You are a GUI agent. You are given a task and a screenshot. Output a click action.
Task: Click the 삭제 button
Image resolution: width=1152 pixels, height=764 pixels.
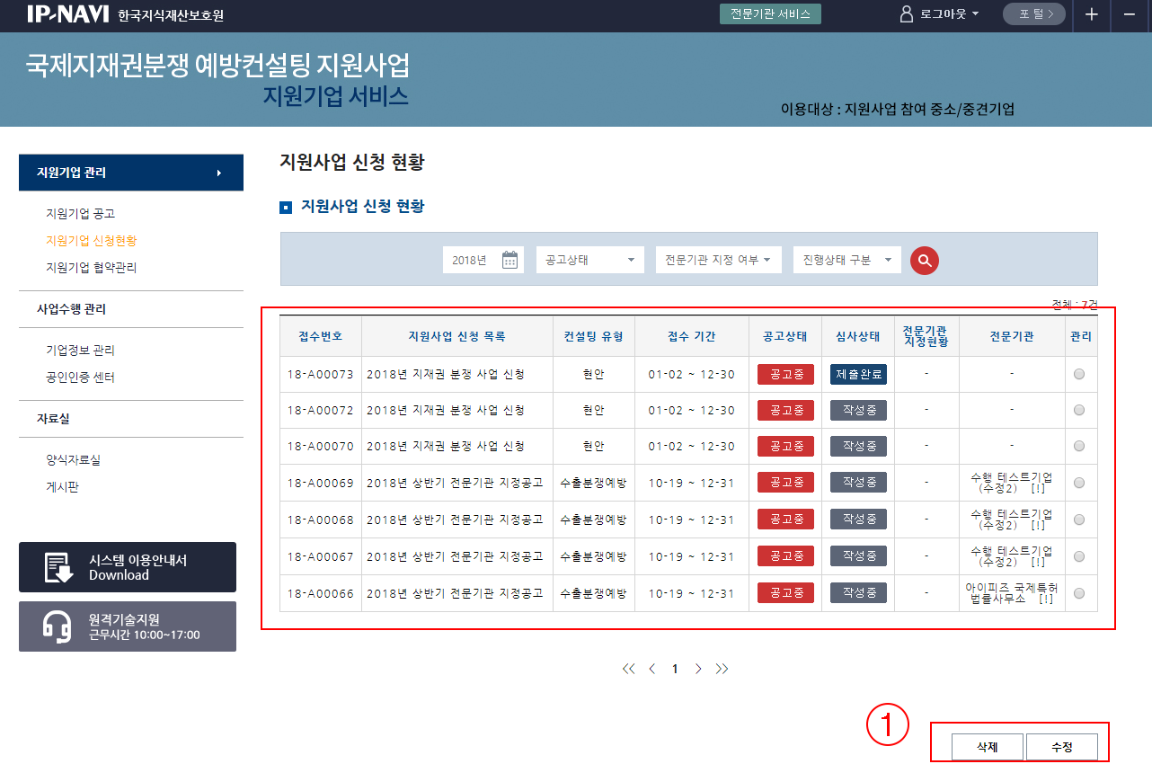click(x=988, y=747)
